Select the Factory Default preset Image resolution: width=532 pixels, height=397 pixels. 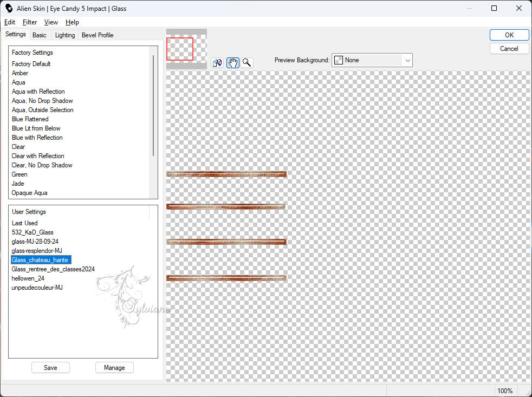click(31, 64)
